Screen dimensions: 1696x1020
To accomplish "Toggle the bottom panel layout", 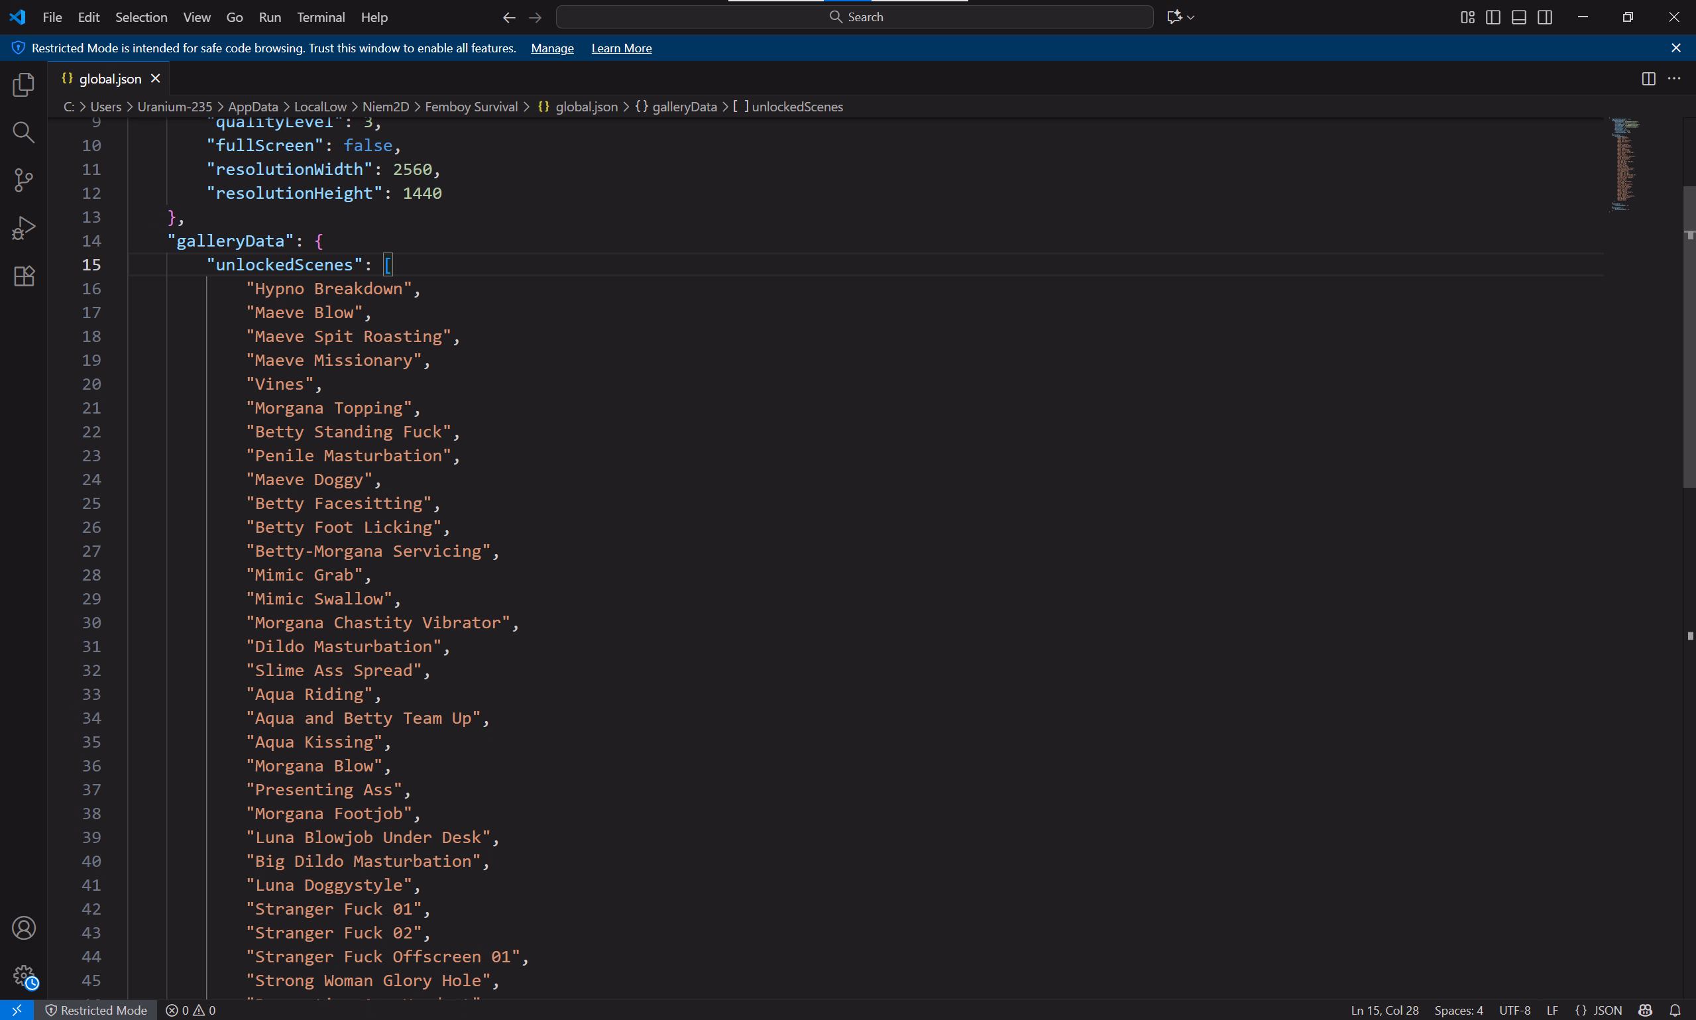I will [1518, 17].
